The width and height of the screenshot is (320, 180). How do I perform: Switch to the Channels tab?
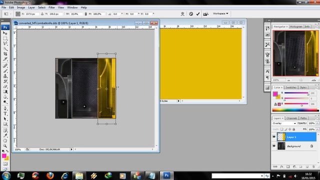coord(291,118)
